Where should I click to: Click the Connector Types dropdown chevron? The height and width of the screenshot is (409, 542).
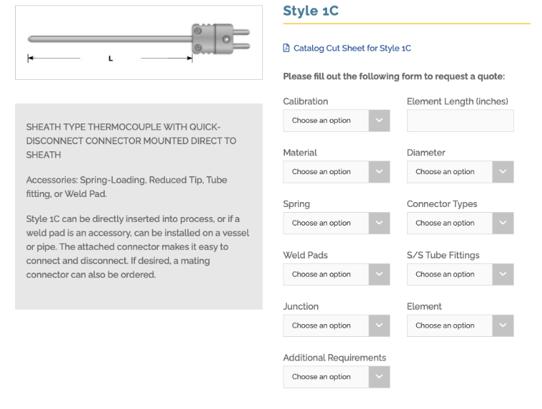(x=503, y=223)
